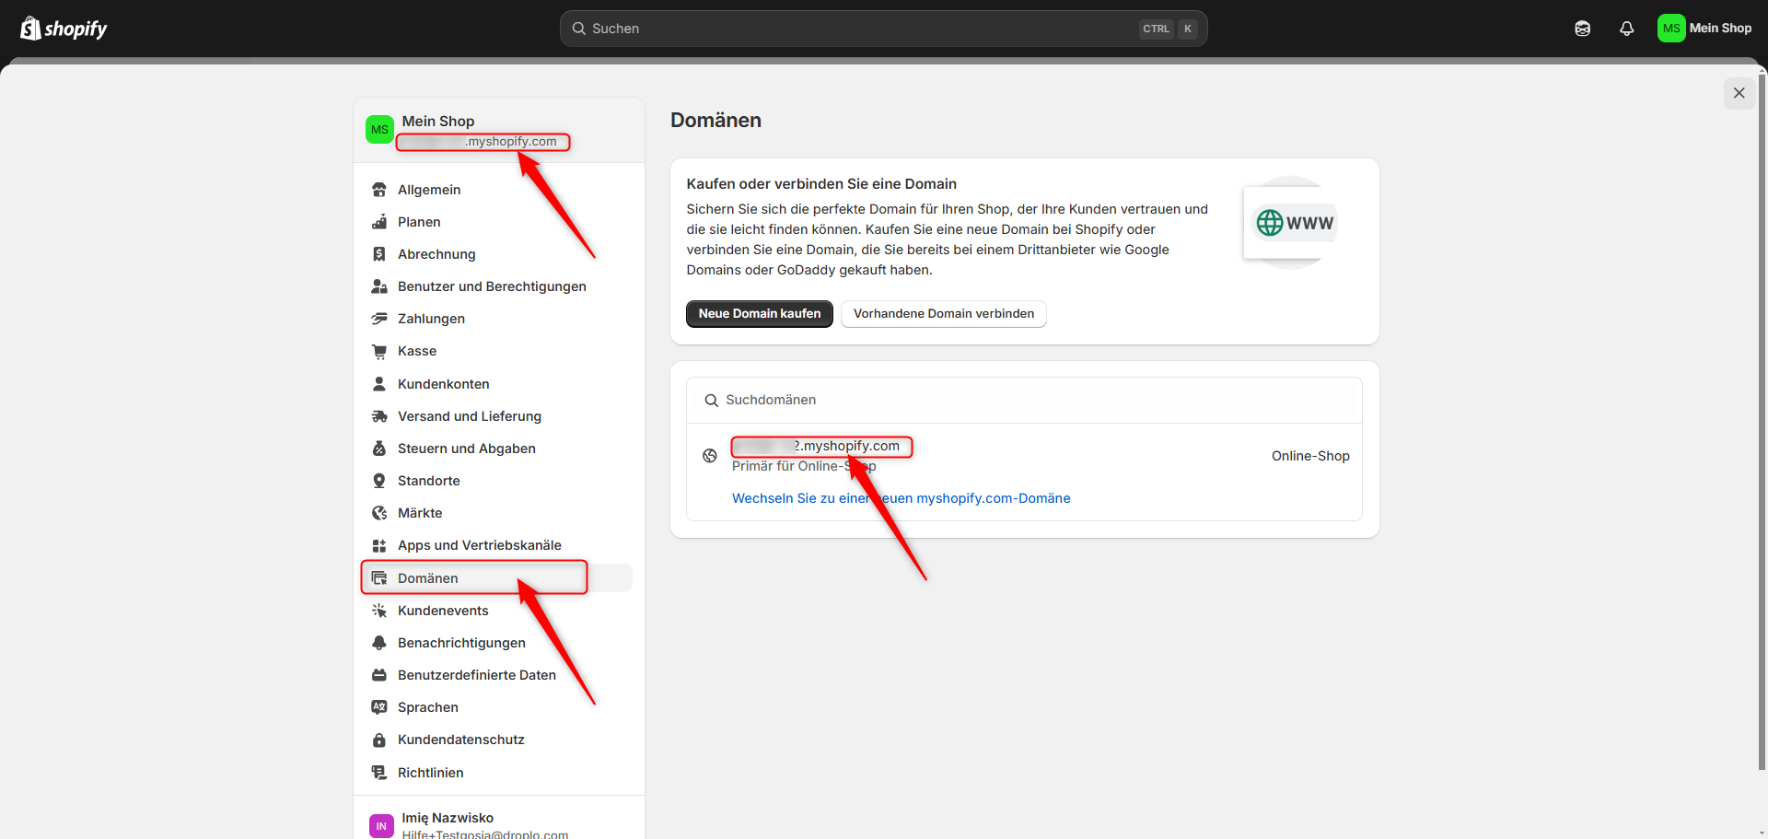Click the Domänen page heading
This screenshot has height=839, width=1768.
[x=715, y=121]
